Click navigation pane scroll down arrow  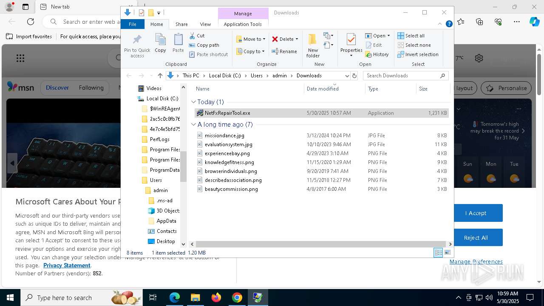[184, 244]
